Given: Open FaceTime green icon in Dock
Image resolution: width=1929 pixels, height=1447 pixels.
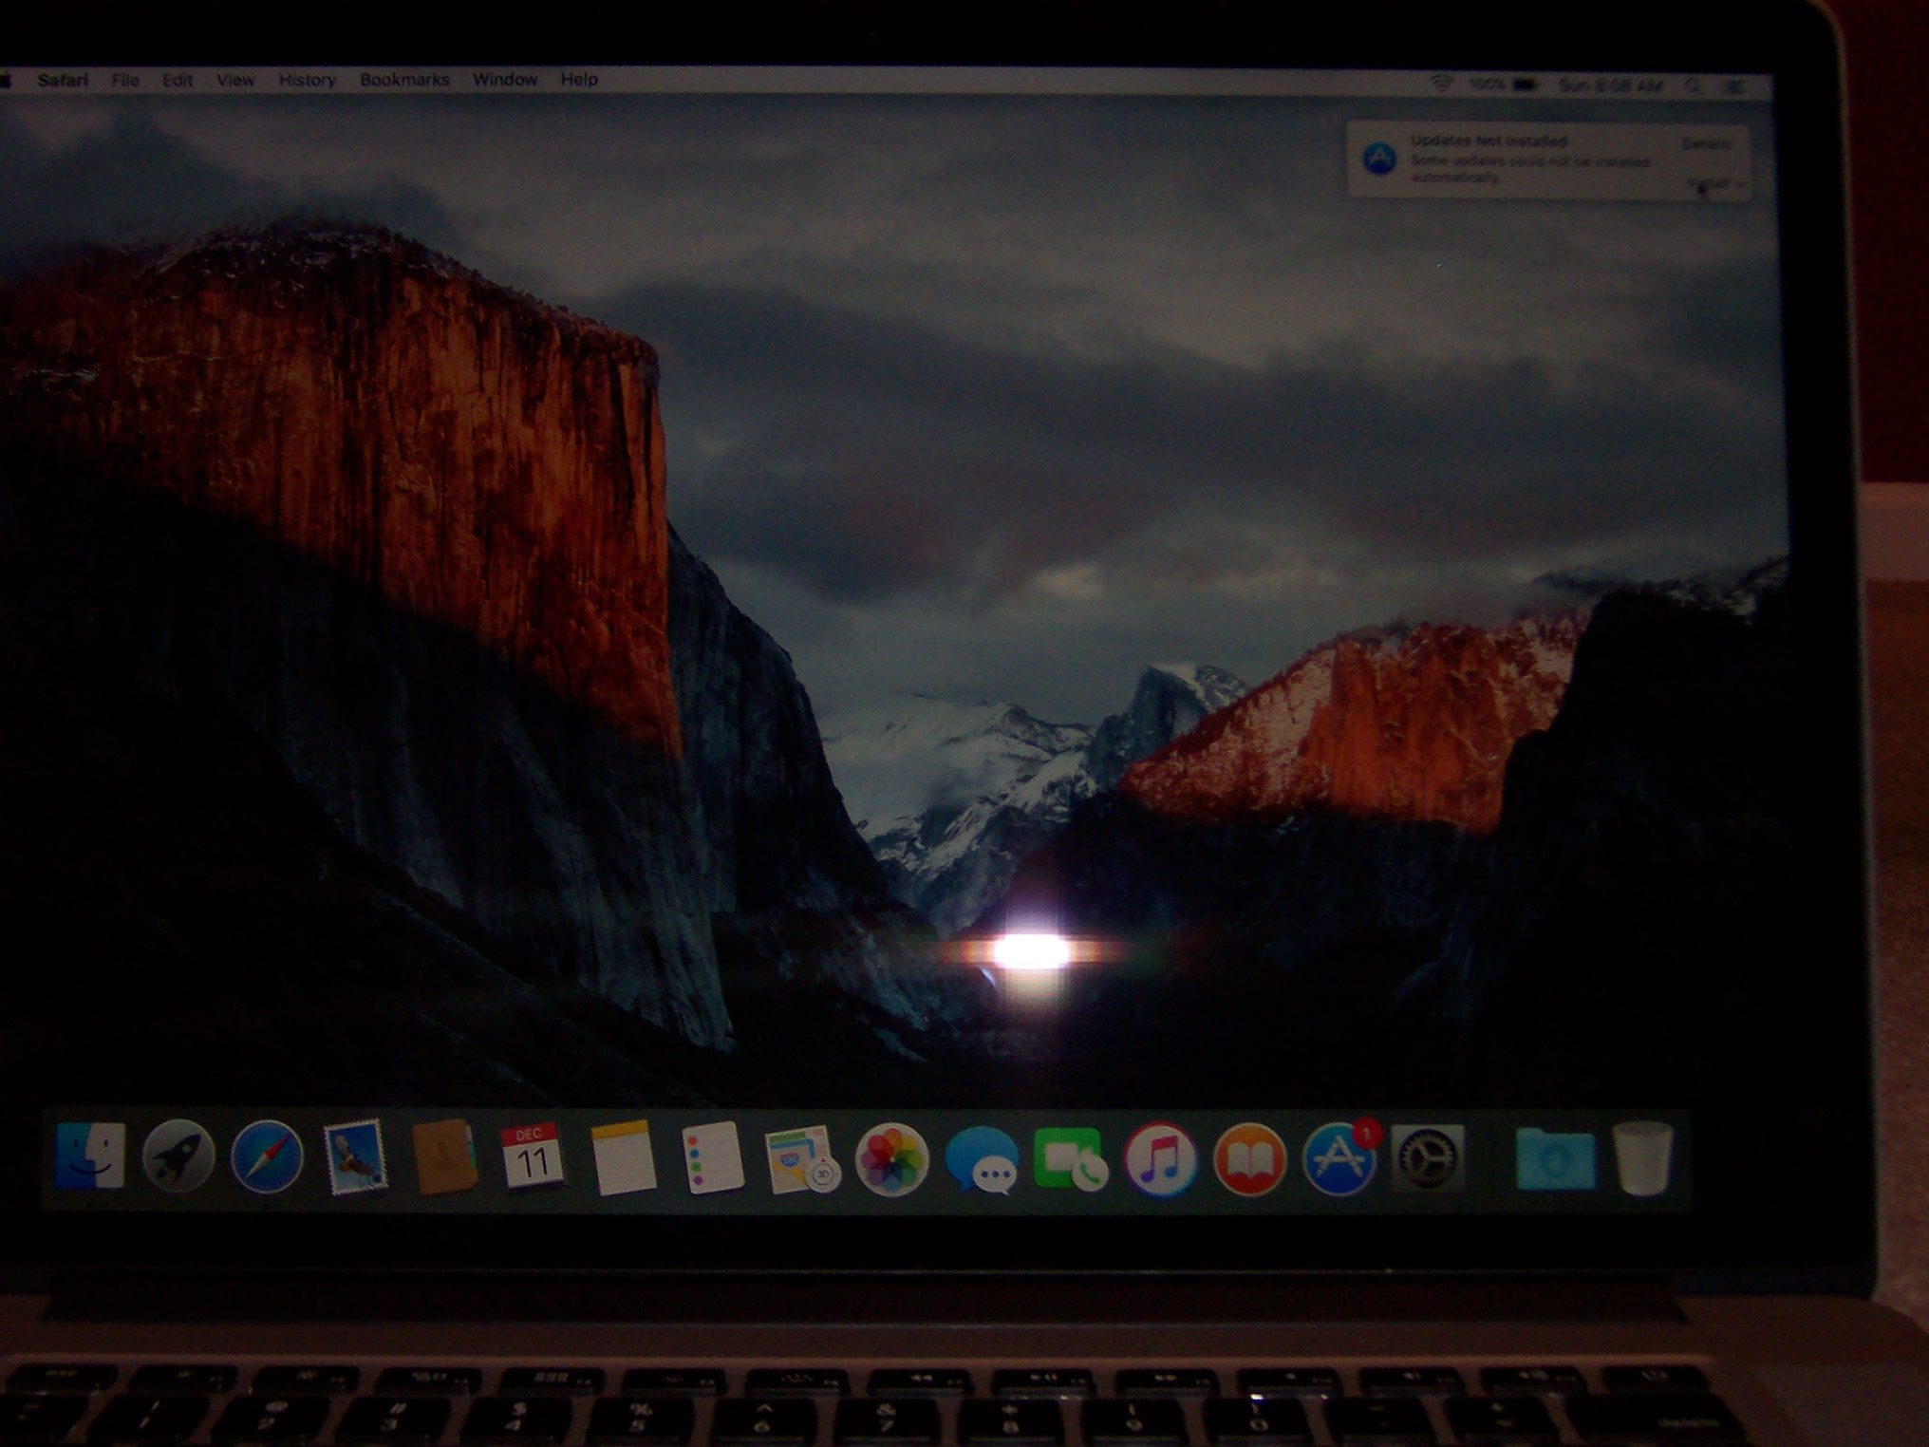Looking at the screenshot, I should click(x=1071, y=1158).
